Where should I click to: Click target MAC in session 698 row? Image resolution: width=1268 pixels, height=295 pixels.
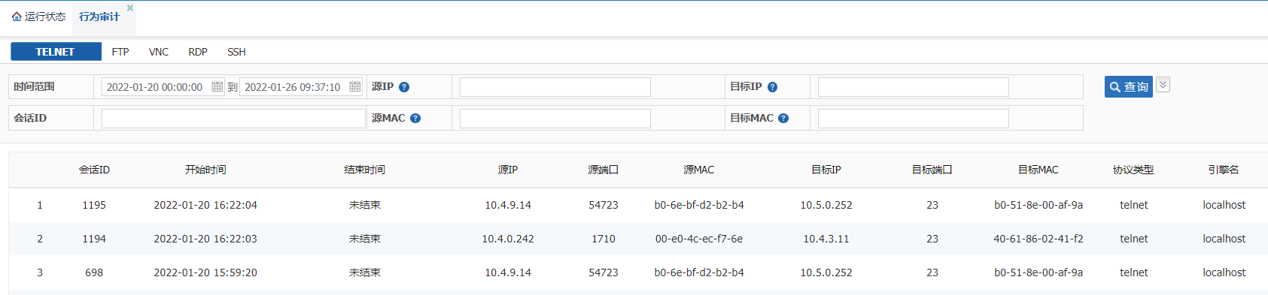(x=1038, y=272)
